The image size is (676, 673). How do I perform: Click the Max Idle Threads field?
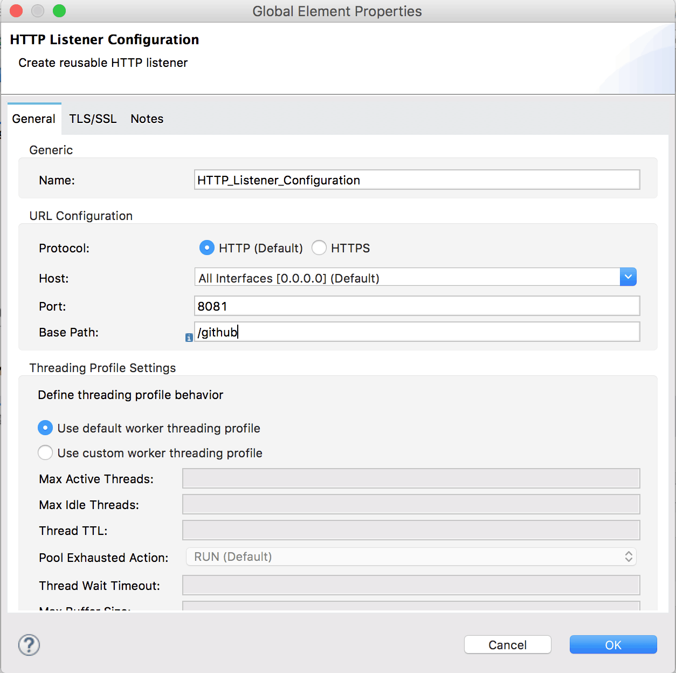[x=411, y=504]
